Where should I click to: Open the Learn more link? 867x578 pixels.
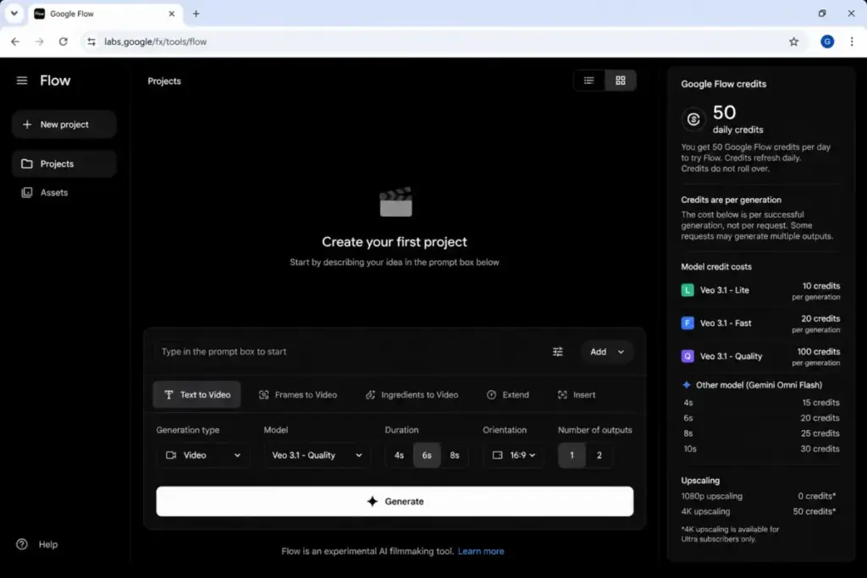coord(481,551)
